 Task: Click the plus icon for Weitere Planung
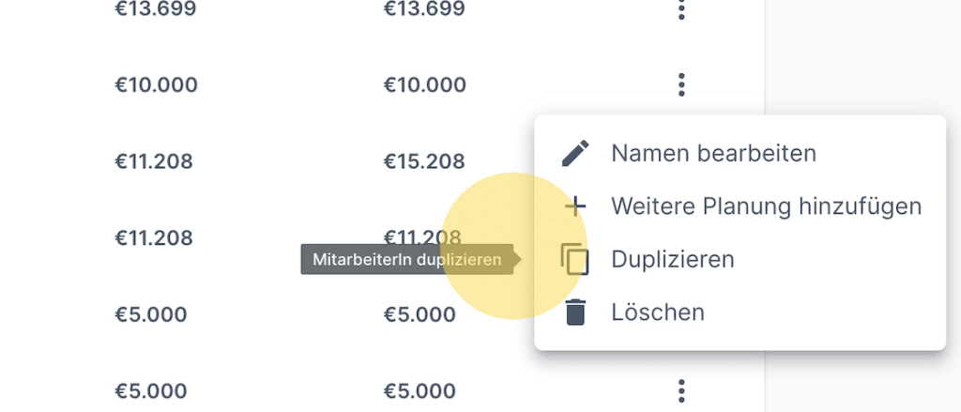[x=574, y=206]
